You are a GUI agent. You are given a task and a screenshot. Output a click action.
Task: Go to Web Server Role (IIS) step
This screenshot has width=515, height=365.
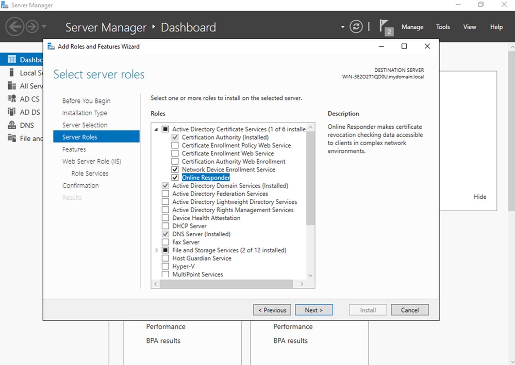(x=92, y=161)
